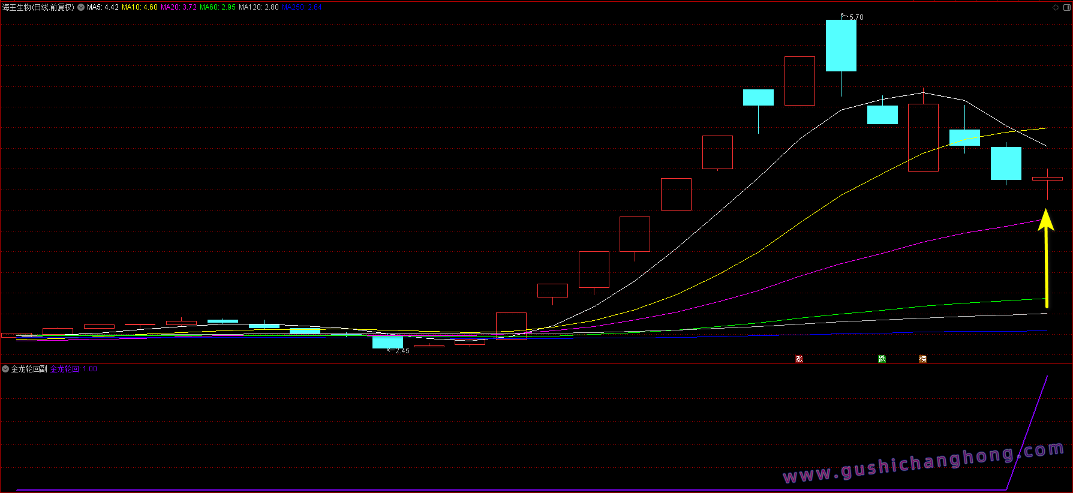Viewport: 1073px width, 493px height.
Task: Select the magenta MA20 value label
Action: coord(178,7)
